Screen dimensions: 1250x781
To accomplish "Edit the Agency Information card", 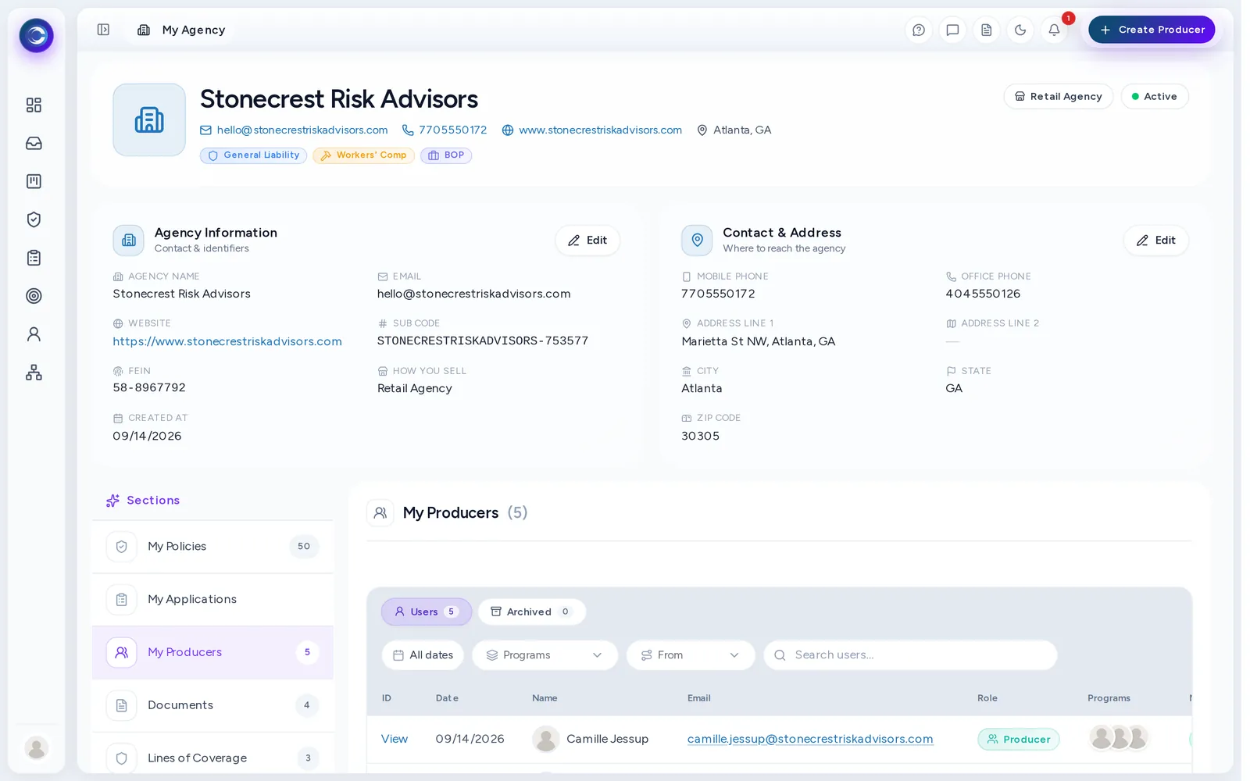I will pyautogui.click(x=587, y=241).
